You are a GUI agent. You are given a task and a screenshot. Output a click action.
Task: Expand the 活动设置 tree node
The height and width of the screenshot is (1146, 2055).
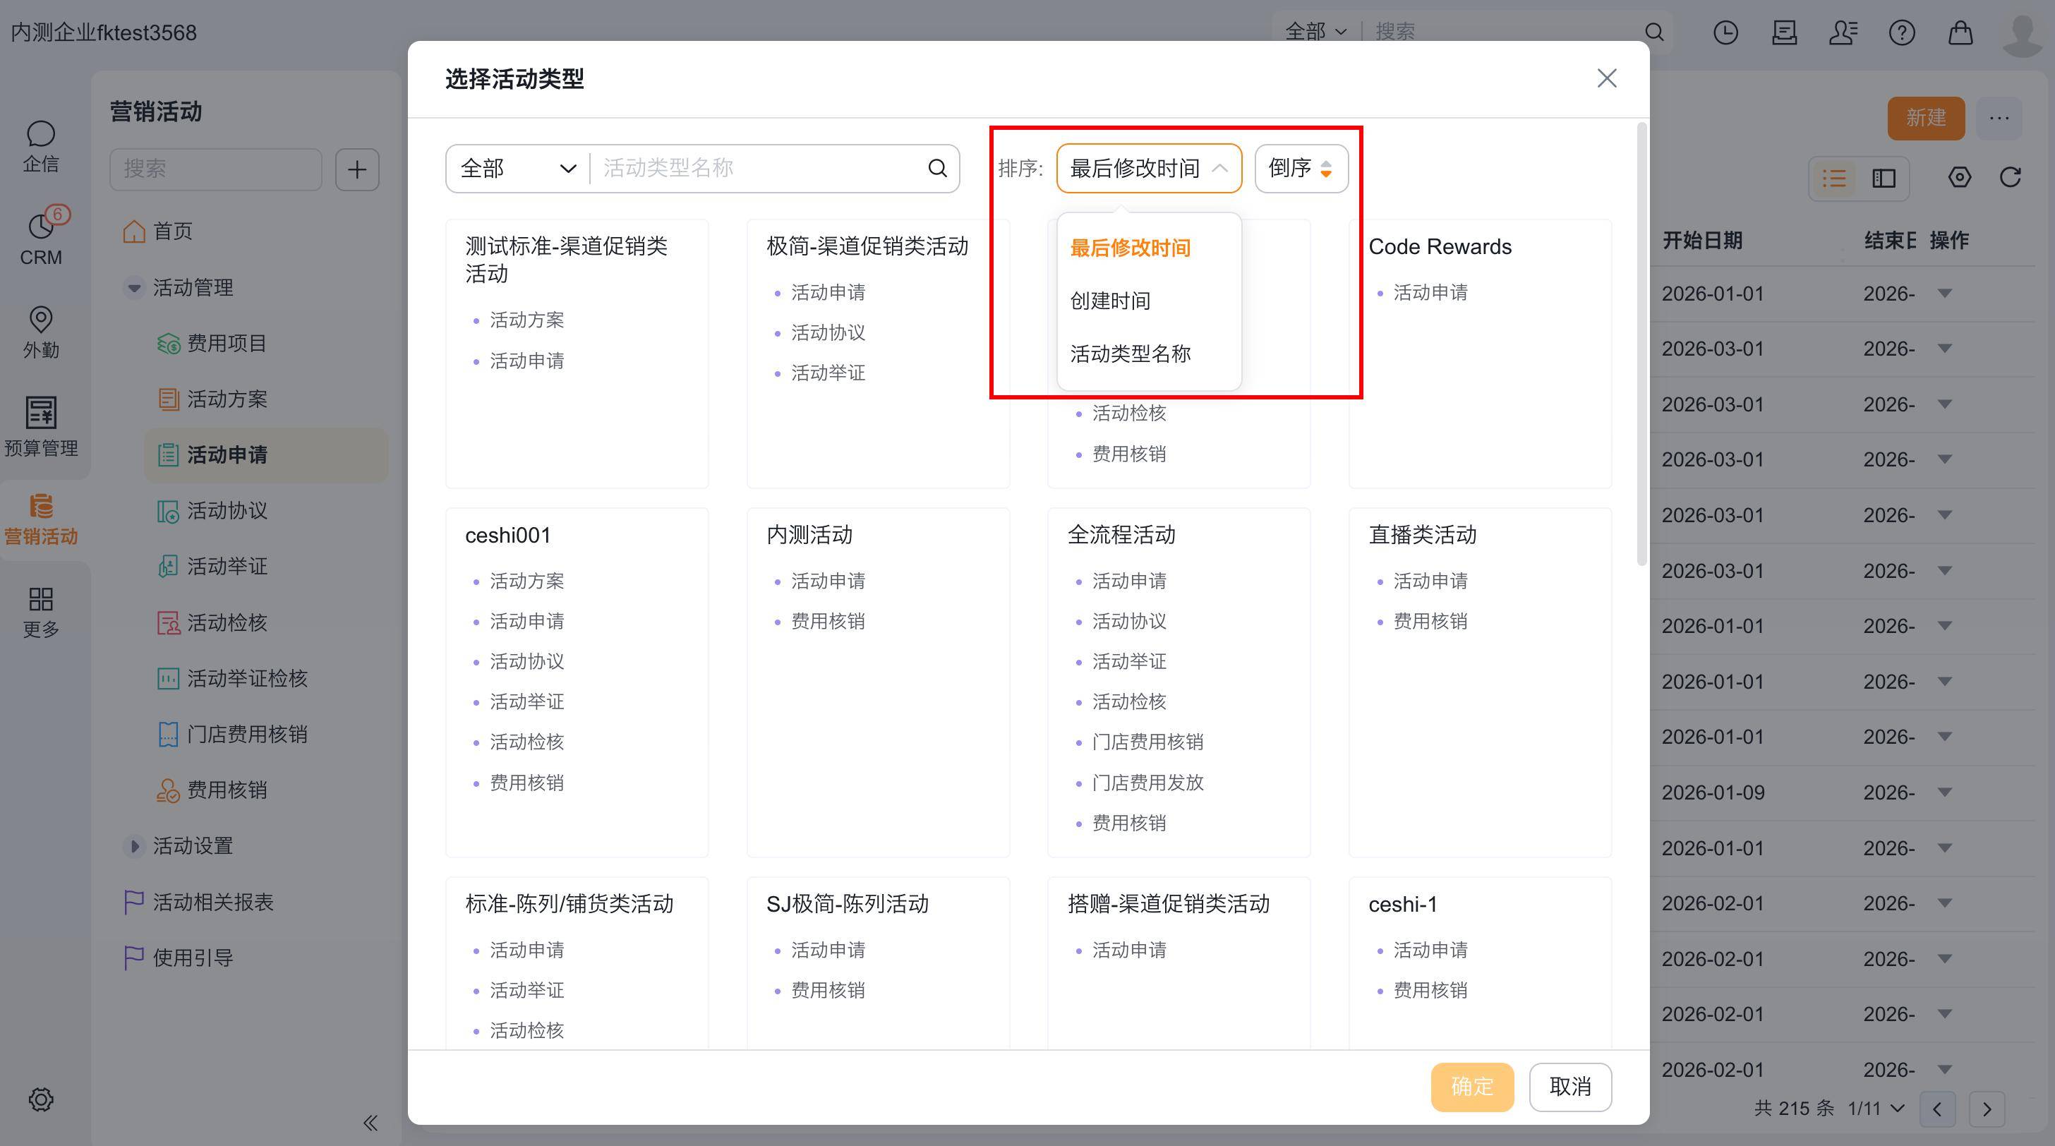point(134,845)
